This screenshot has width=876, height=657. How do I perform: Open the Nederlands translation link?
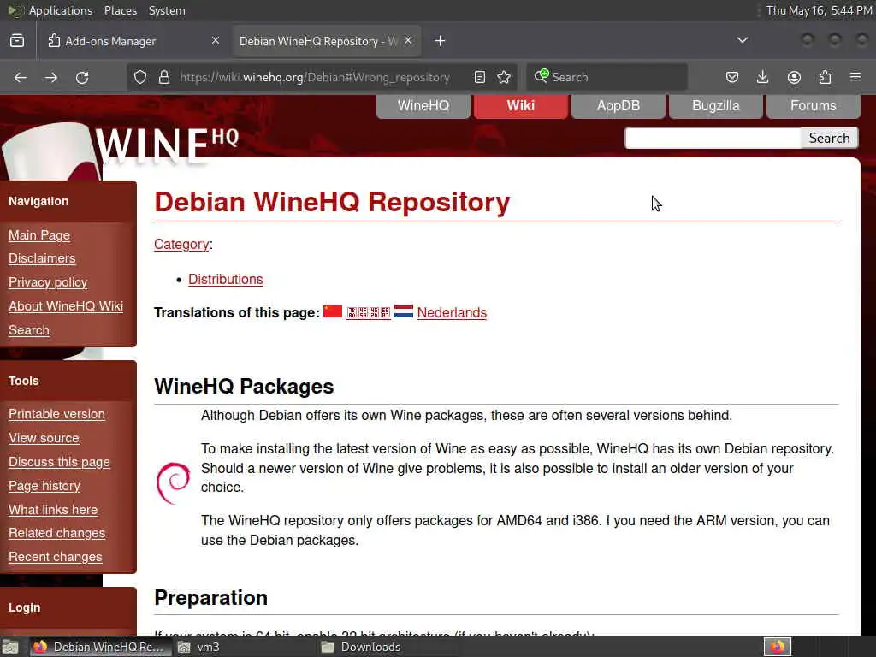tap(452, 312)
